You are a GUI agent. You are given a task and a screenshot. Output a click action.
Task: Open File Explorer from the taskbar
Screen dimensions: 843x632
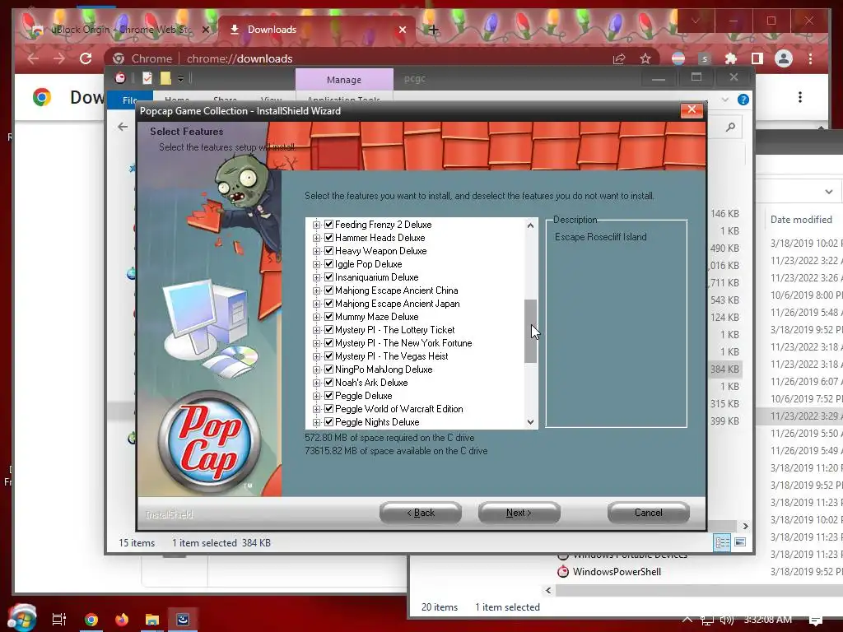(152, 620)
